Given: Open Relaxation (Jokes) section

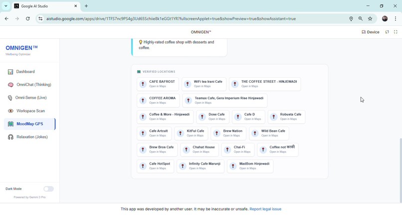Looking at the screenshot, I should coord(29,137).
